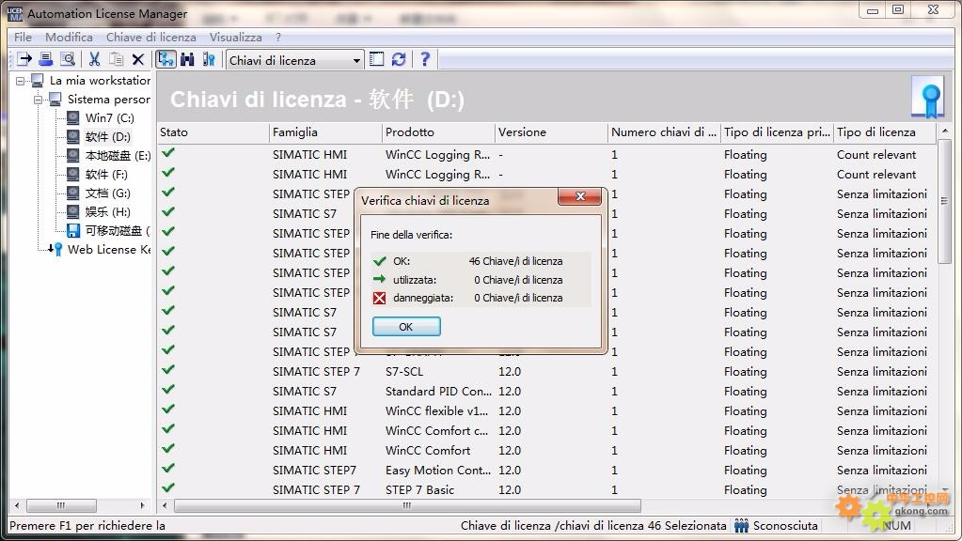Sort by 'Tipo di licenza pri...' column header
962x541 pixels.
(778, 132)
